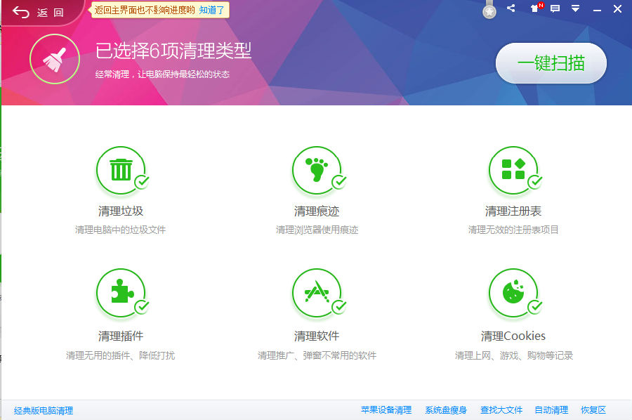Open 查找大文件 link
Screen dimensions: 632x420
(501, 410)
